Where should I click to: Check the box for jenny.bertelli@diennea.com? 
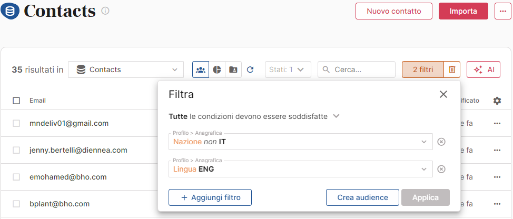click(x=16, y=150)
